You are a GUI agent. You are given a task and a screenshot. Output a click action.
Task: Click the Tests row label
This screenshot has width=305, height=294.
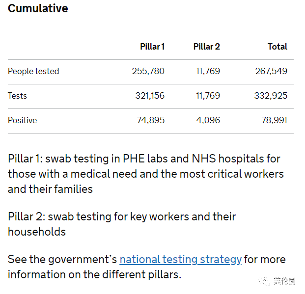click(x=18, y=96)
